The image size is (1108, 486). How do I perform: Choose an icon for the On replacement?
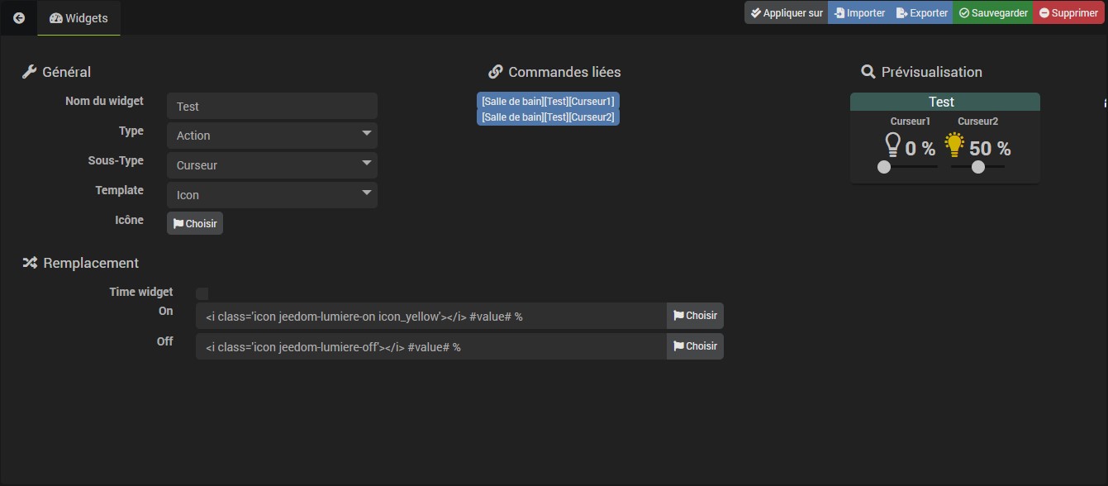pos(695,316)
